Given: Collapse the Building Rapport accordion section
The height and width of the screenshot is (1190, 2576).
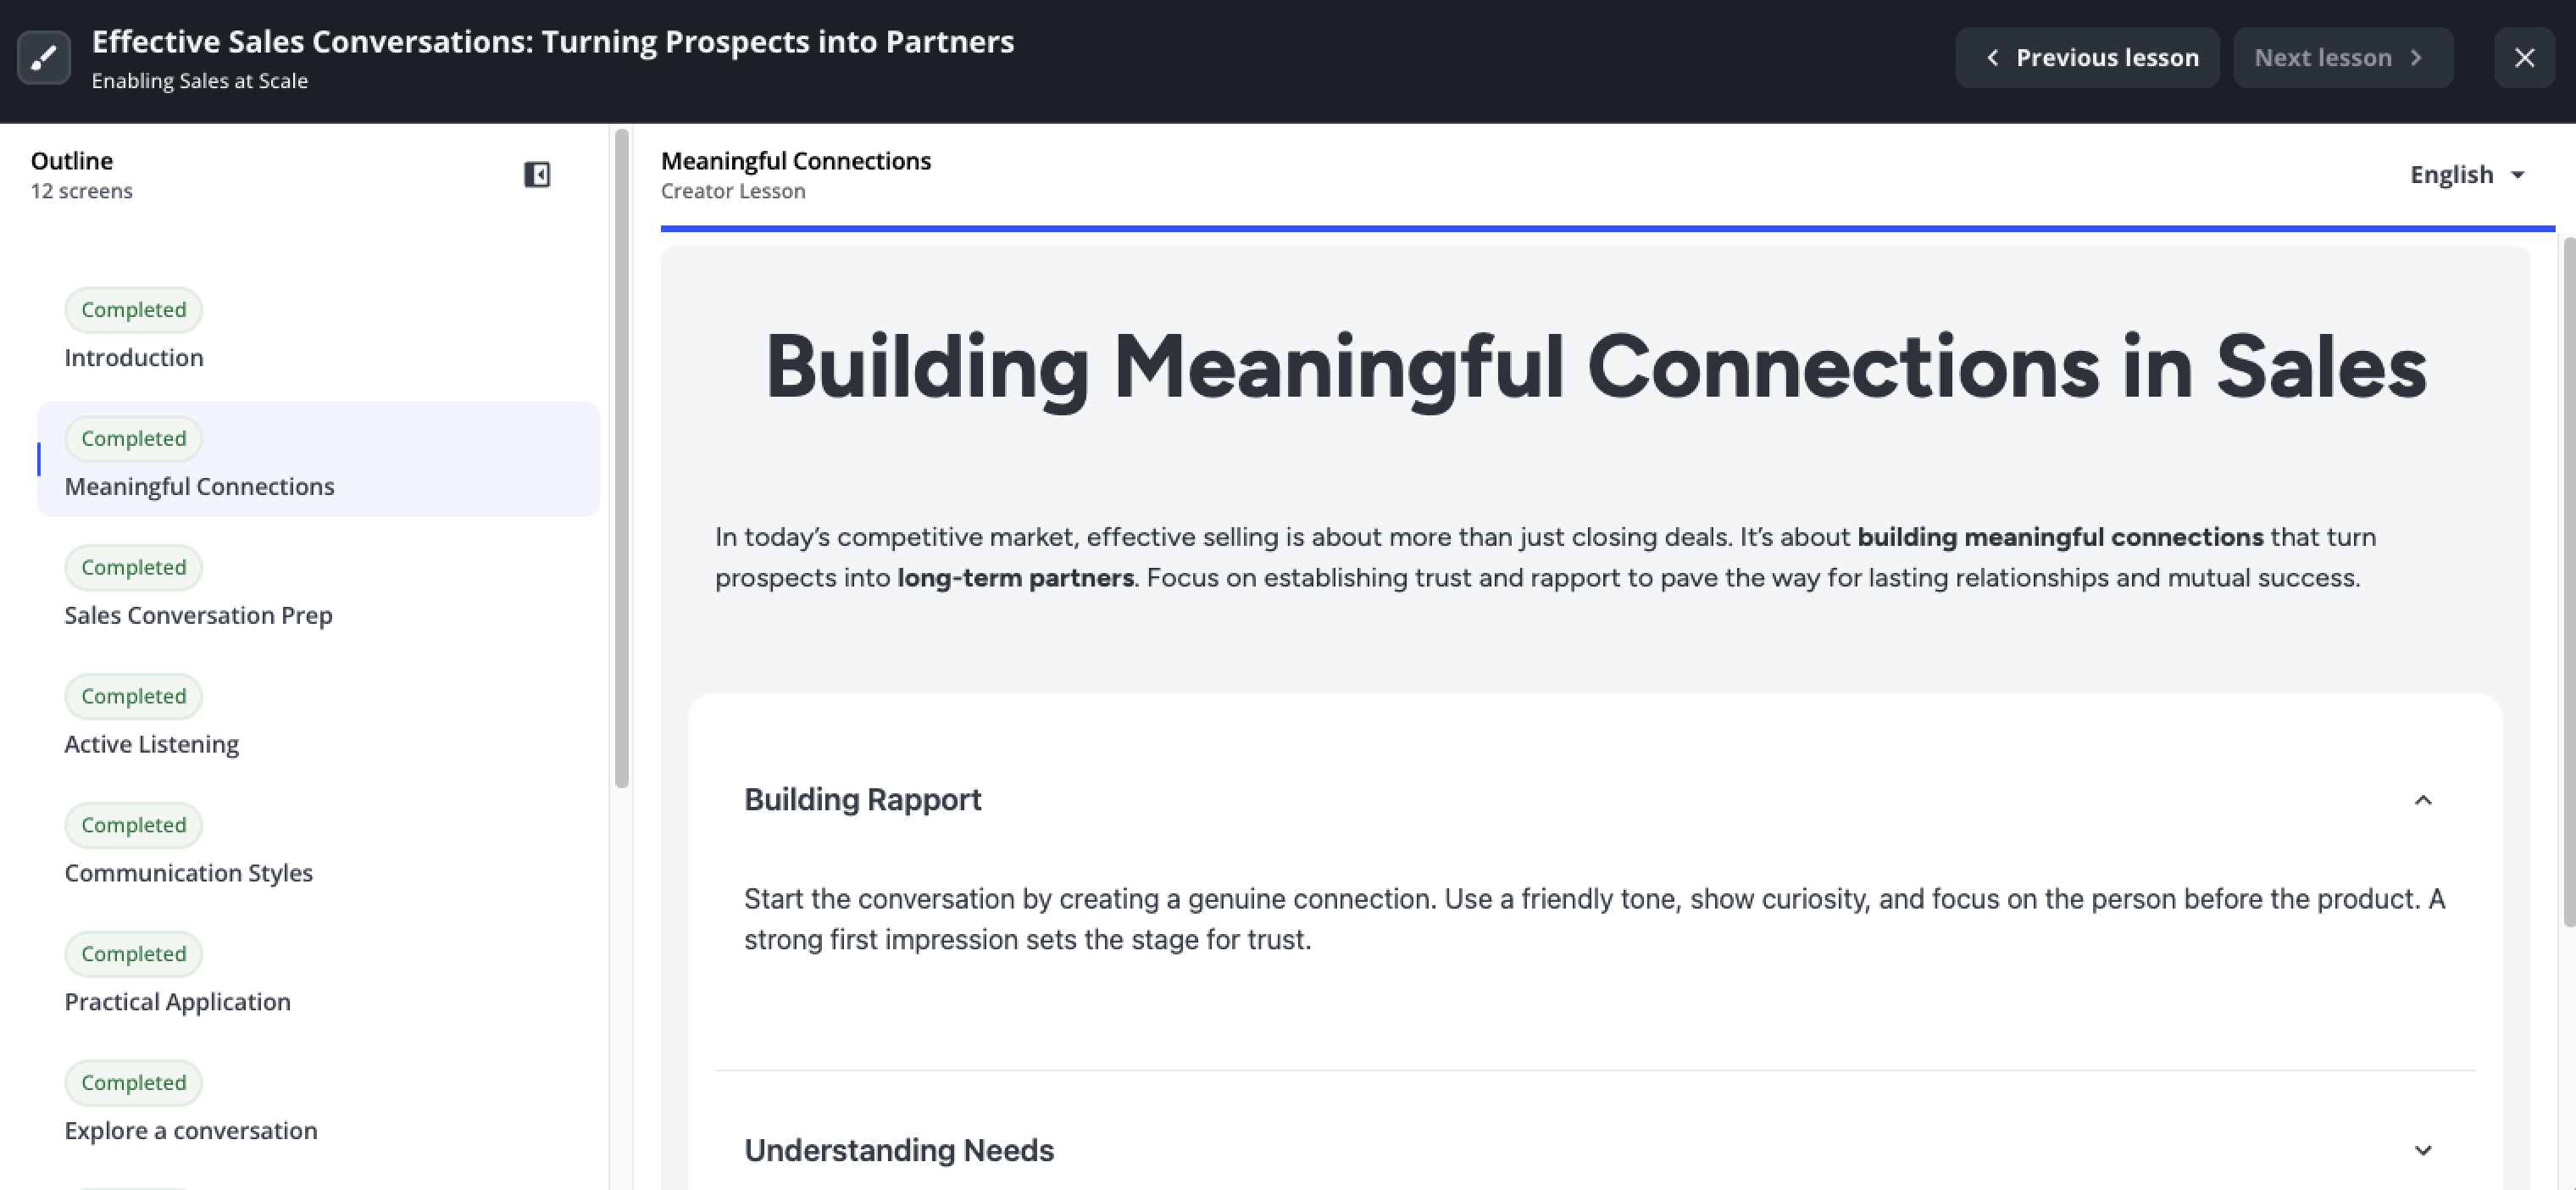Looking at the screenshot, I should 2422,800.
